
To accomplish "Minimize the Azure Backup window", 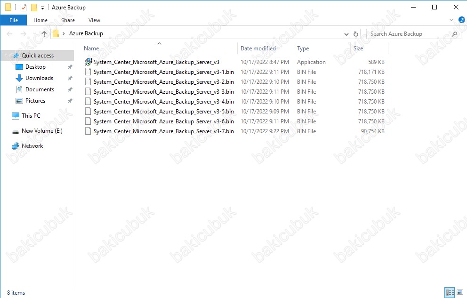I will coord(413,7).
